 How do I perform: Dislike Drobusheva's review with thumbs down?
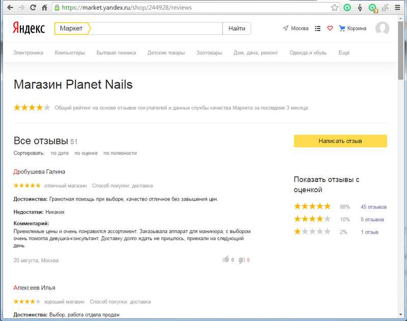click(x=241, y=260)
